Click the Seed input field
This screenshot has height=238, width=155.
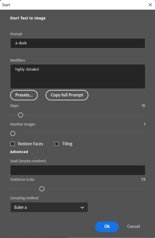coord(78,170)
